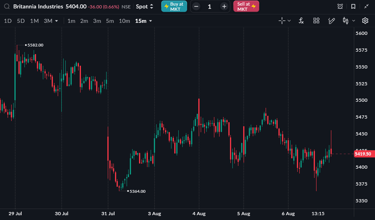The width and height of the screenshot is (375, 220).
Task: Click the 5364.00 low marker label
Action: 137,191
